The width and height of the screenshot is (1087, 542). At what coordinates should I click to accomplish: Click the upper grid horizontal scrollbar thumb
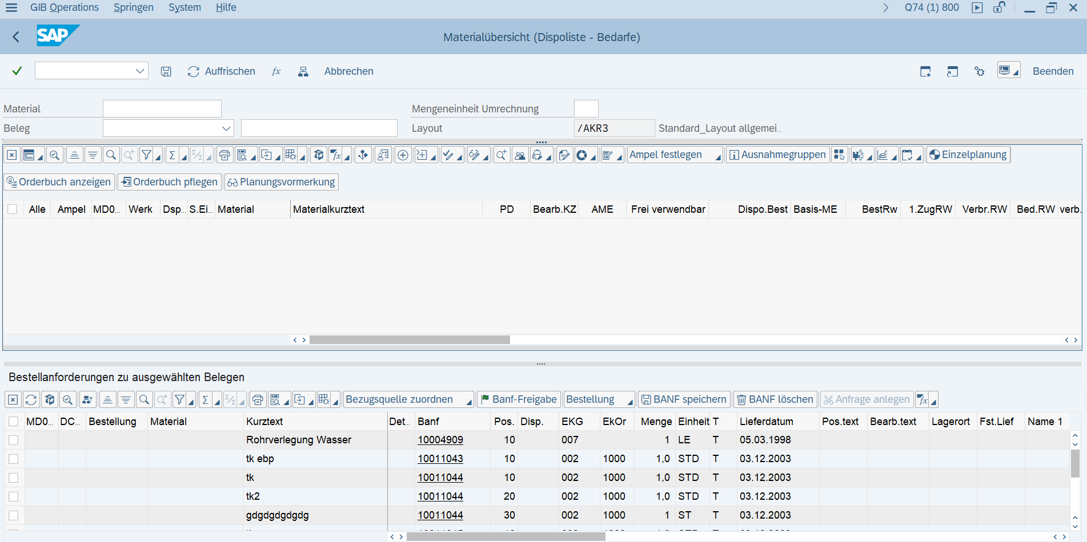[410, 340]
